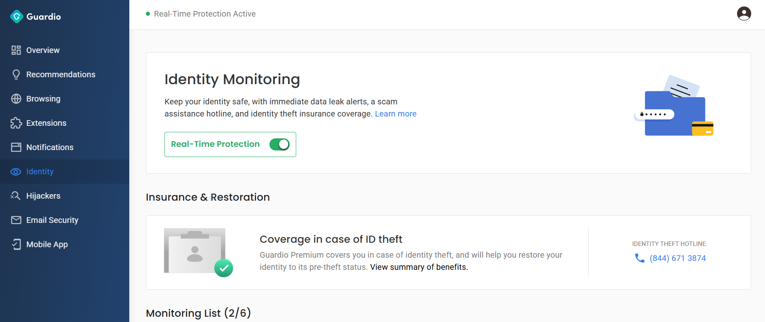Click the identity folder illustration
Viewport: 765px width, 322px height.
[674, 106]
